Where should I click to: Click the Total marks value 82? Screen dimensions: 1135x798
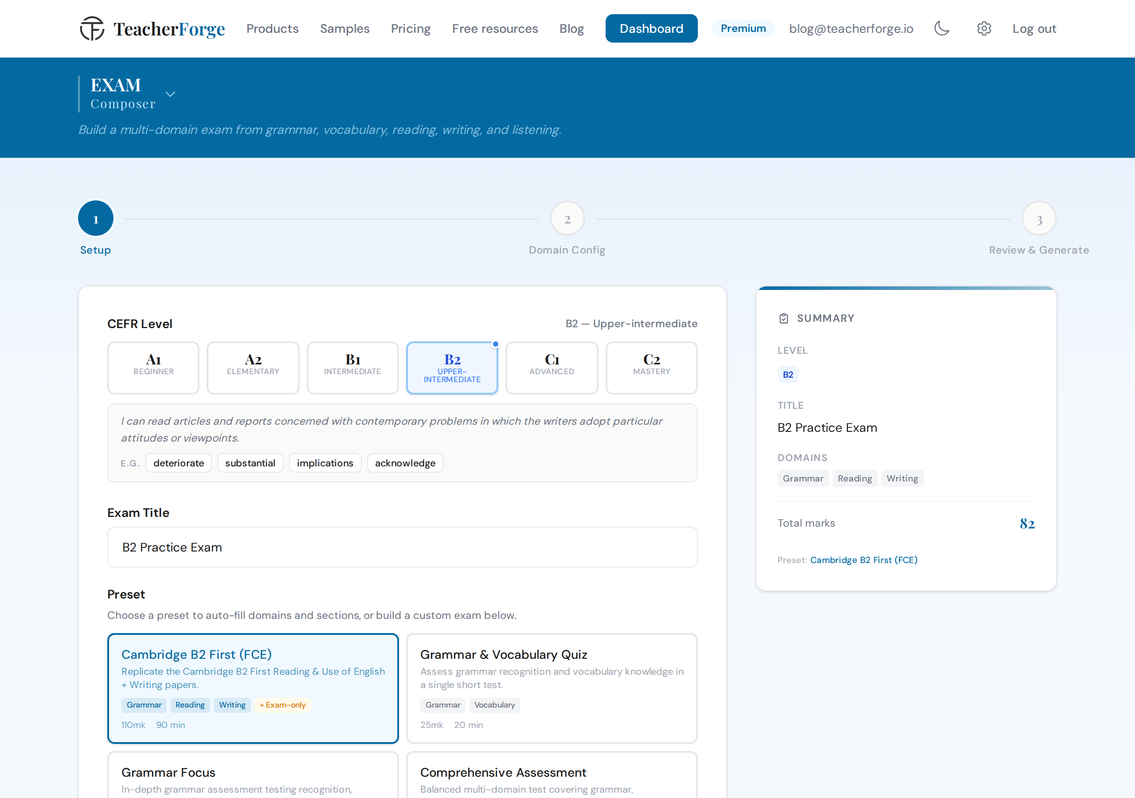(1027, 524)
